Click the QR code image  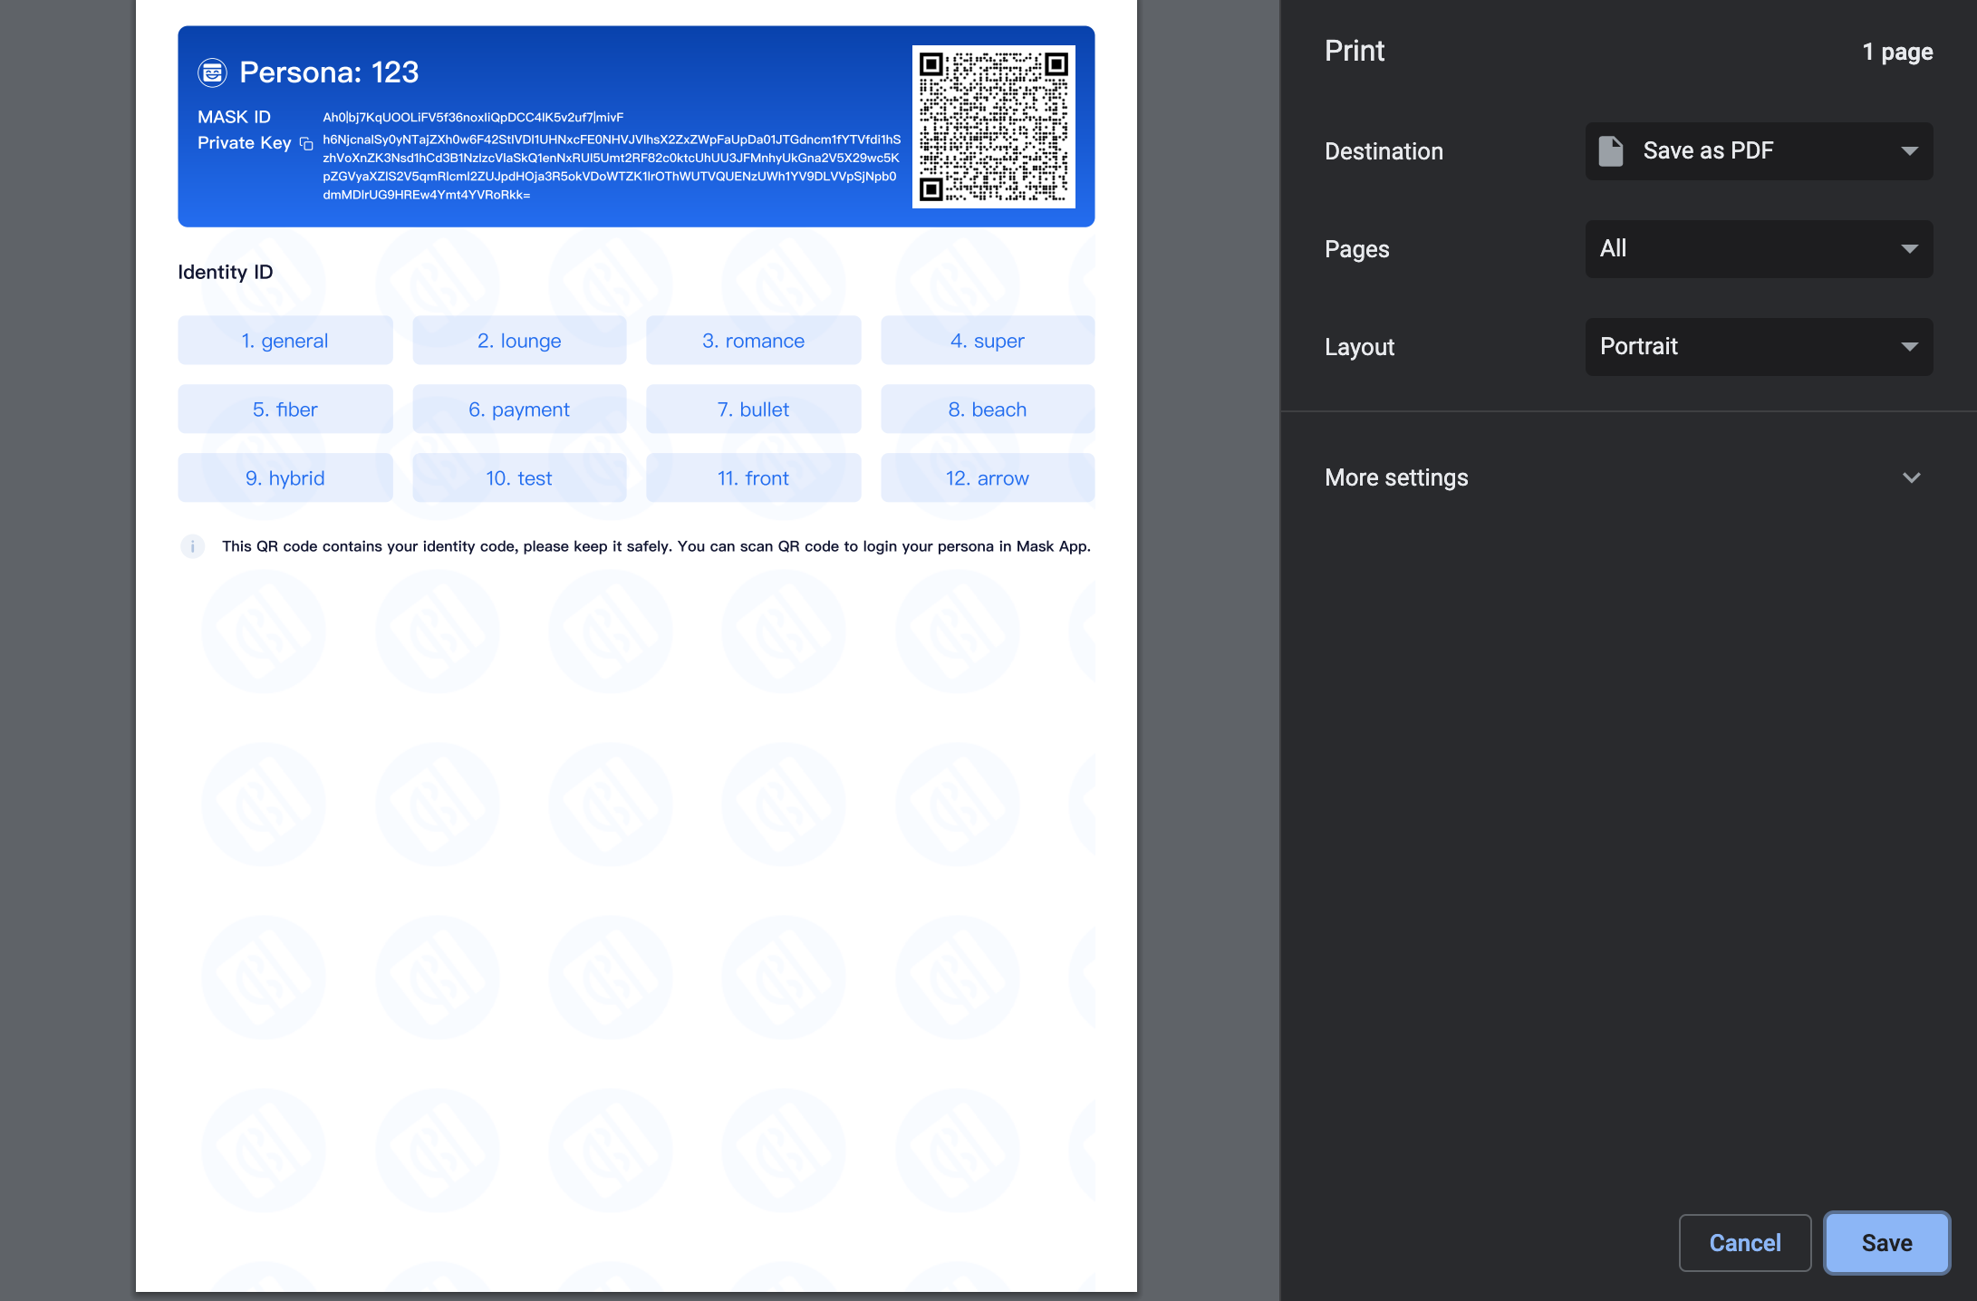tap(993, 126)
